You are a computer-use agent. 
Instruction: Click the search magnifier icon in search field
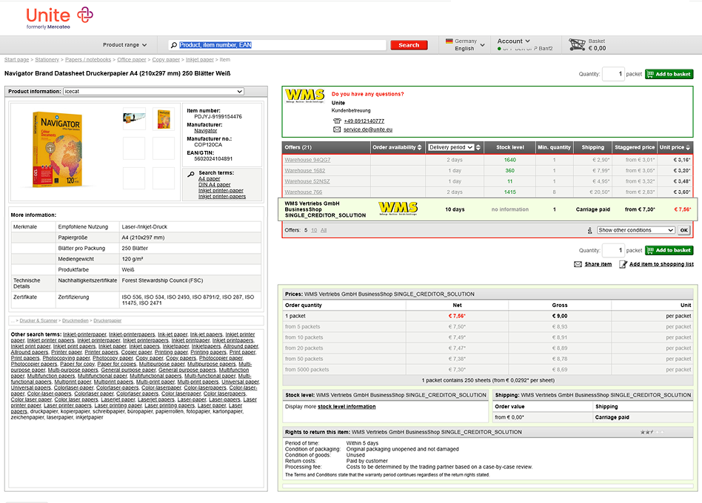(174, 45)
